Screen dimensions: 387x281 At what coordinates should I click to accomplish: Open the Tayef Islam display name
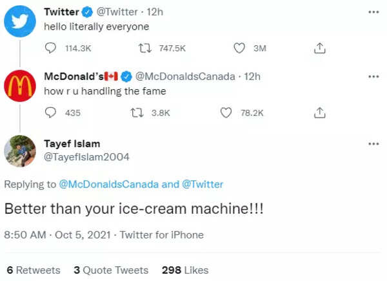click(72, 143)
